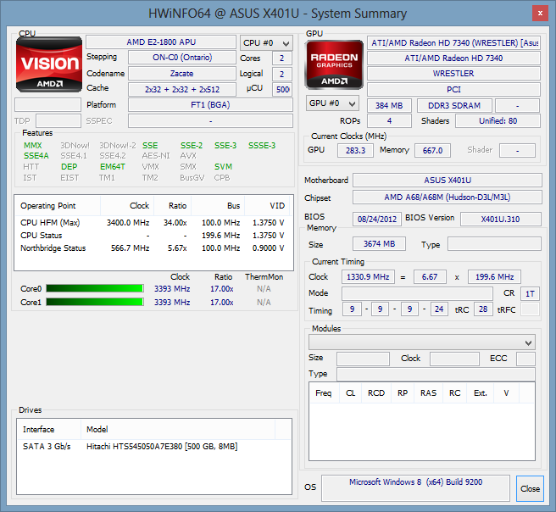Select the CPU HFM (Max) row
This screenshot has height=512, width=556.
[153, 223]
